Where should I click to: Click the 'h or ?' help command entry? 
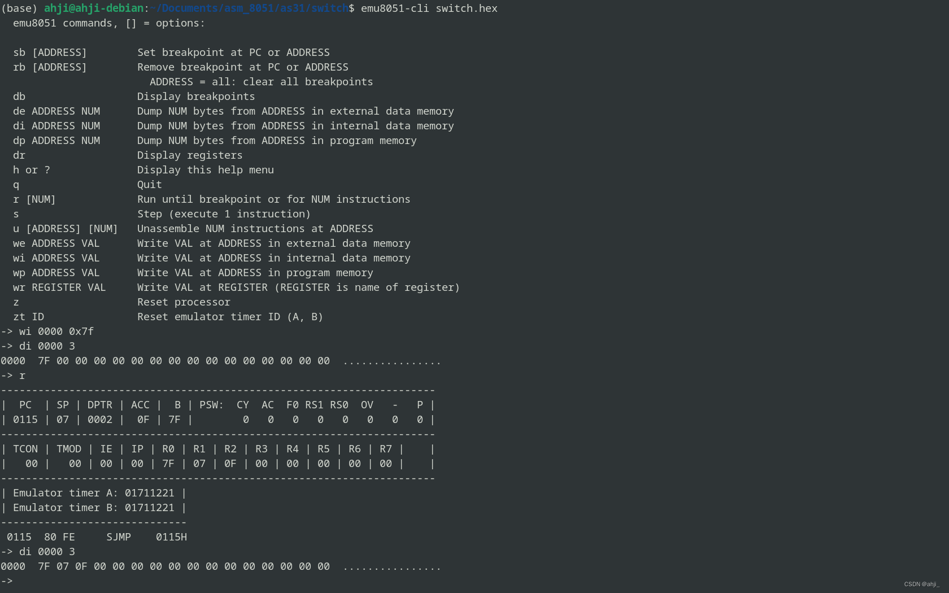pos(32,170)
